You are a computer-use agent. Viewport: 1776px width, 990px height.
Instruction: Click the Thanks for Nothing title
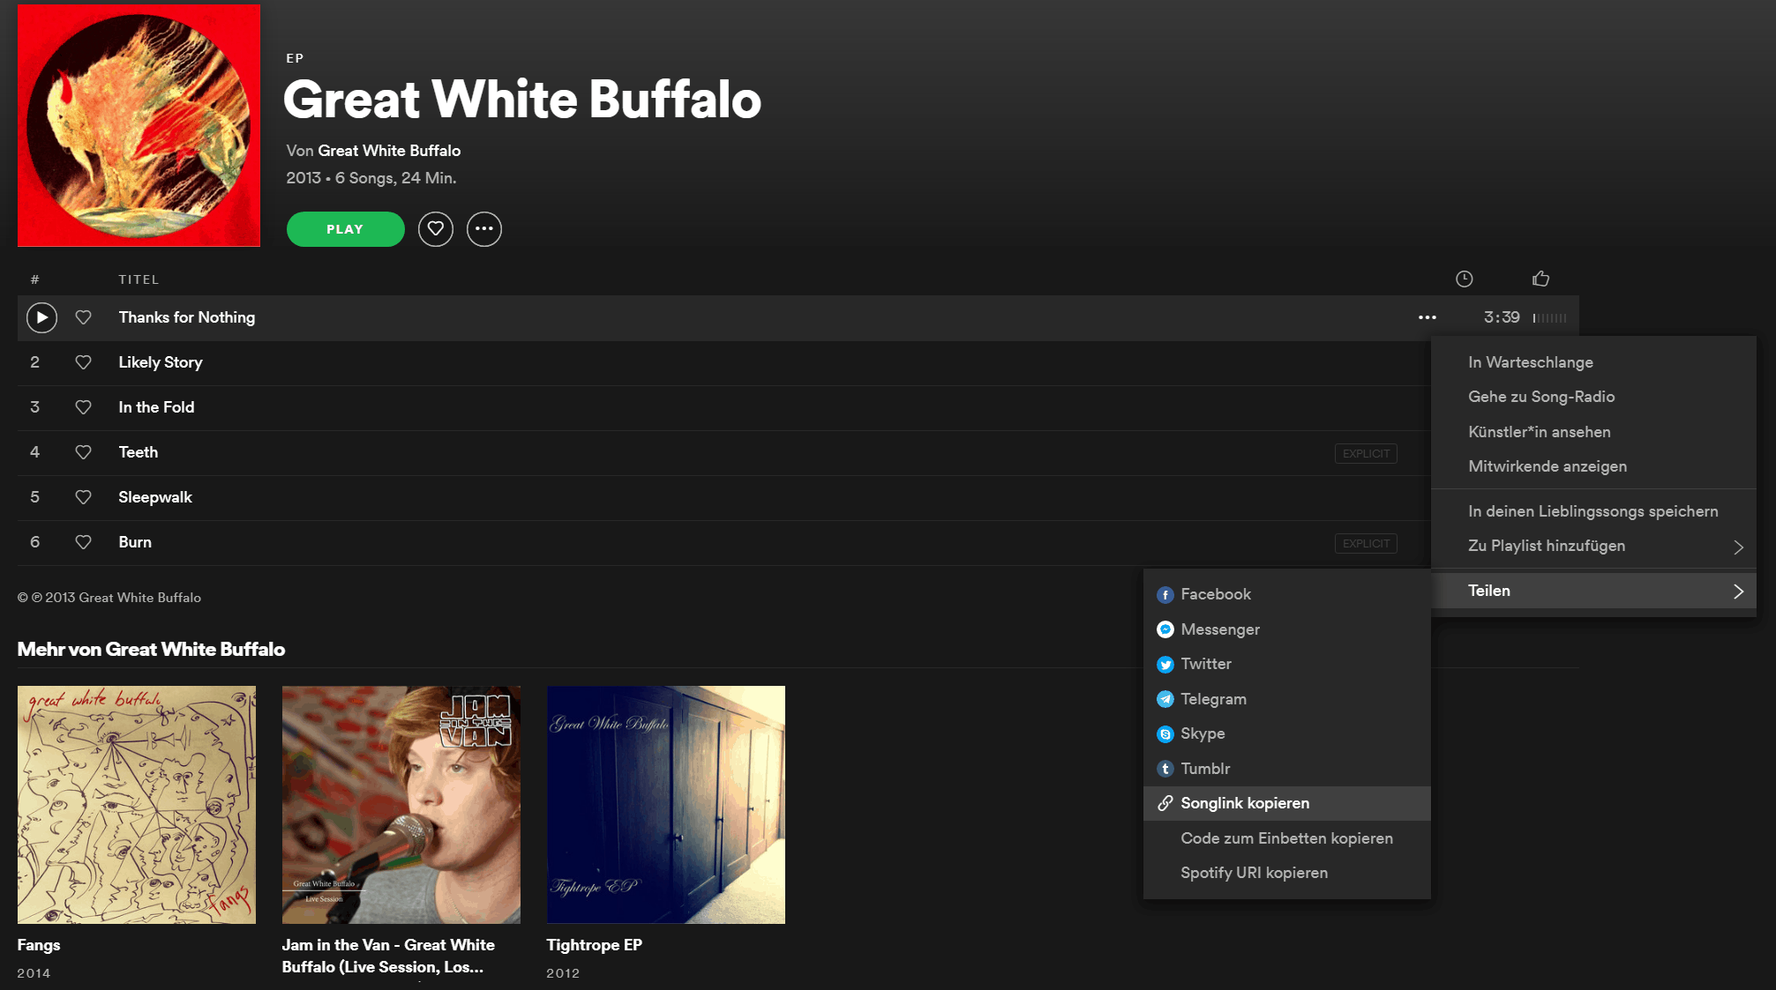[187, 317]
